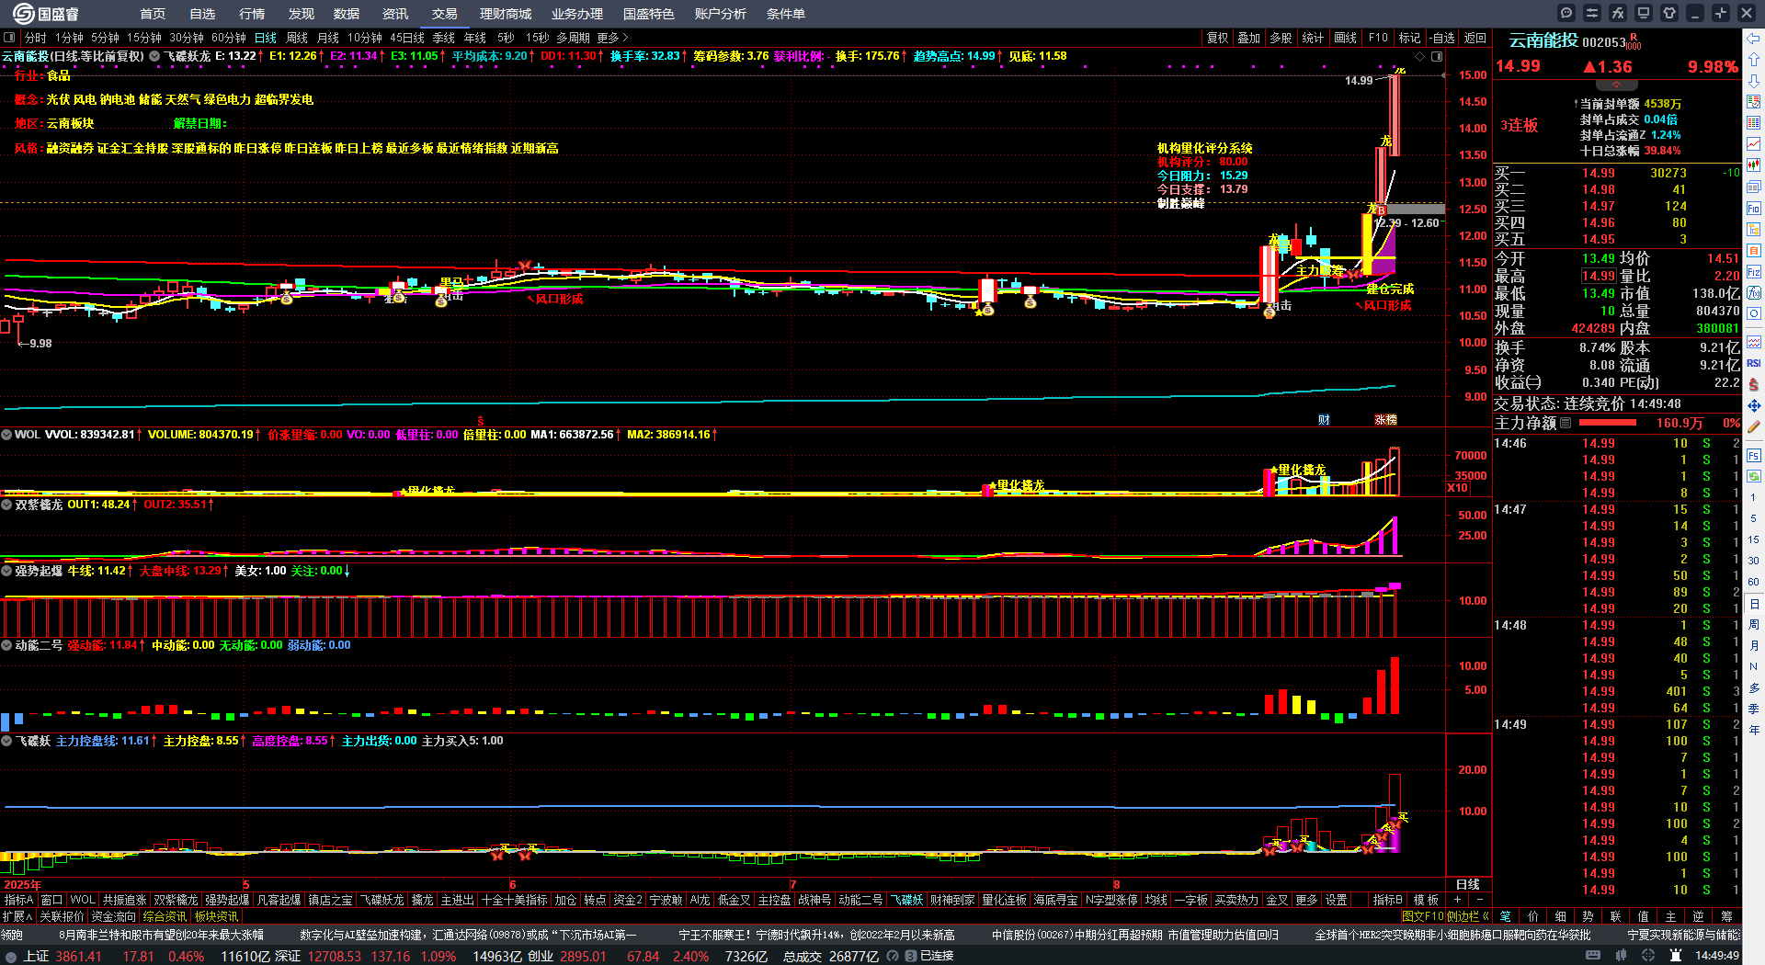Open the 理财商城 menu
This screenshot has height=965, width=1765.
pyautogui.click(x=506, y=14)
